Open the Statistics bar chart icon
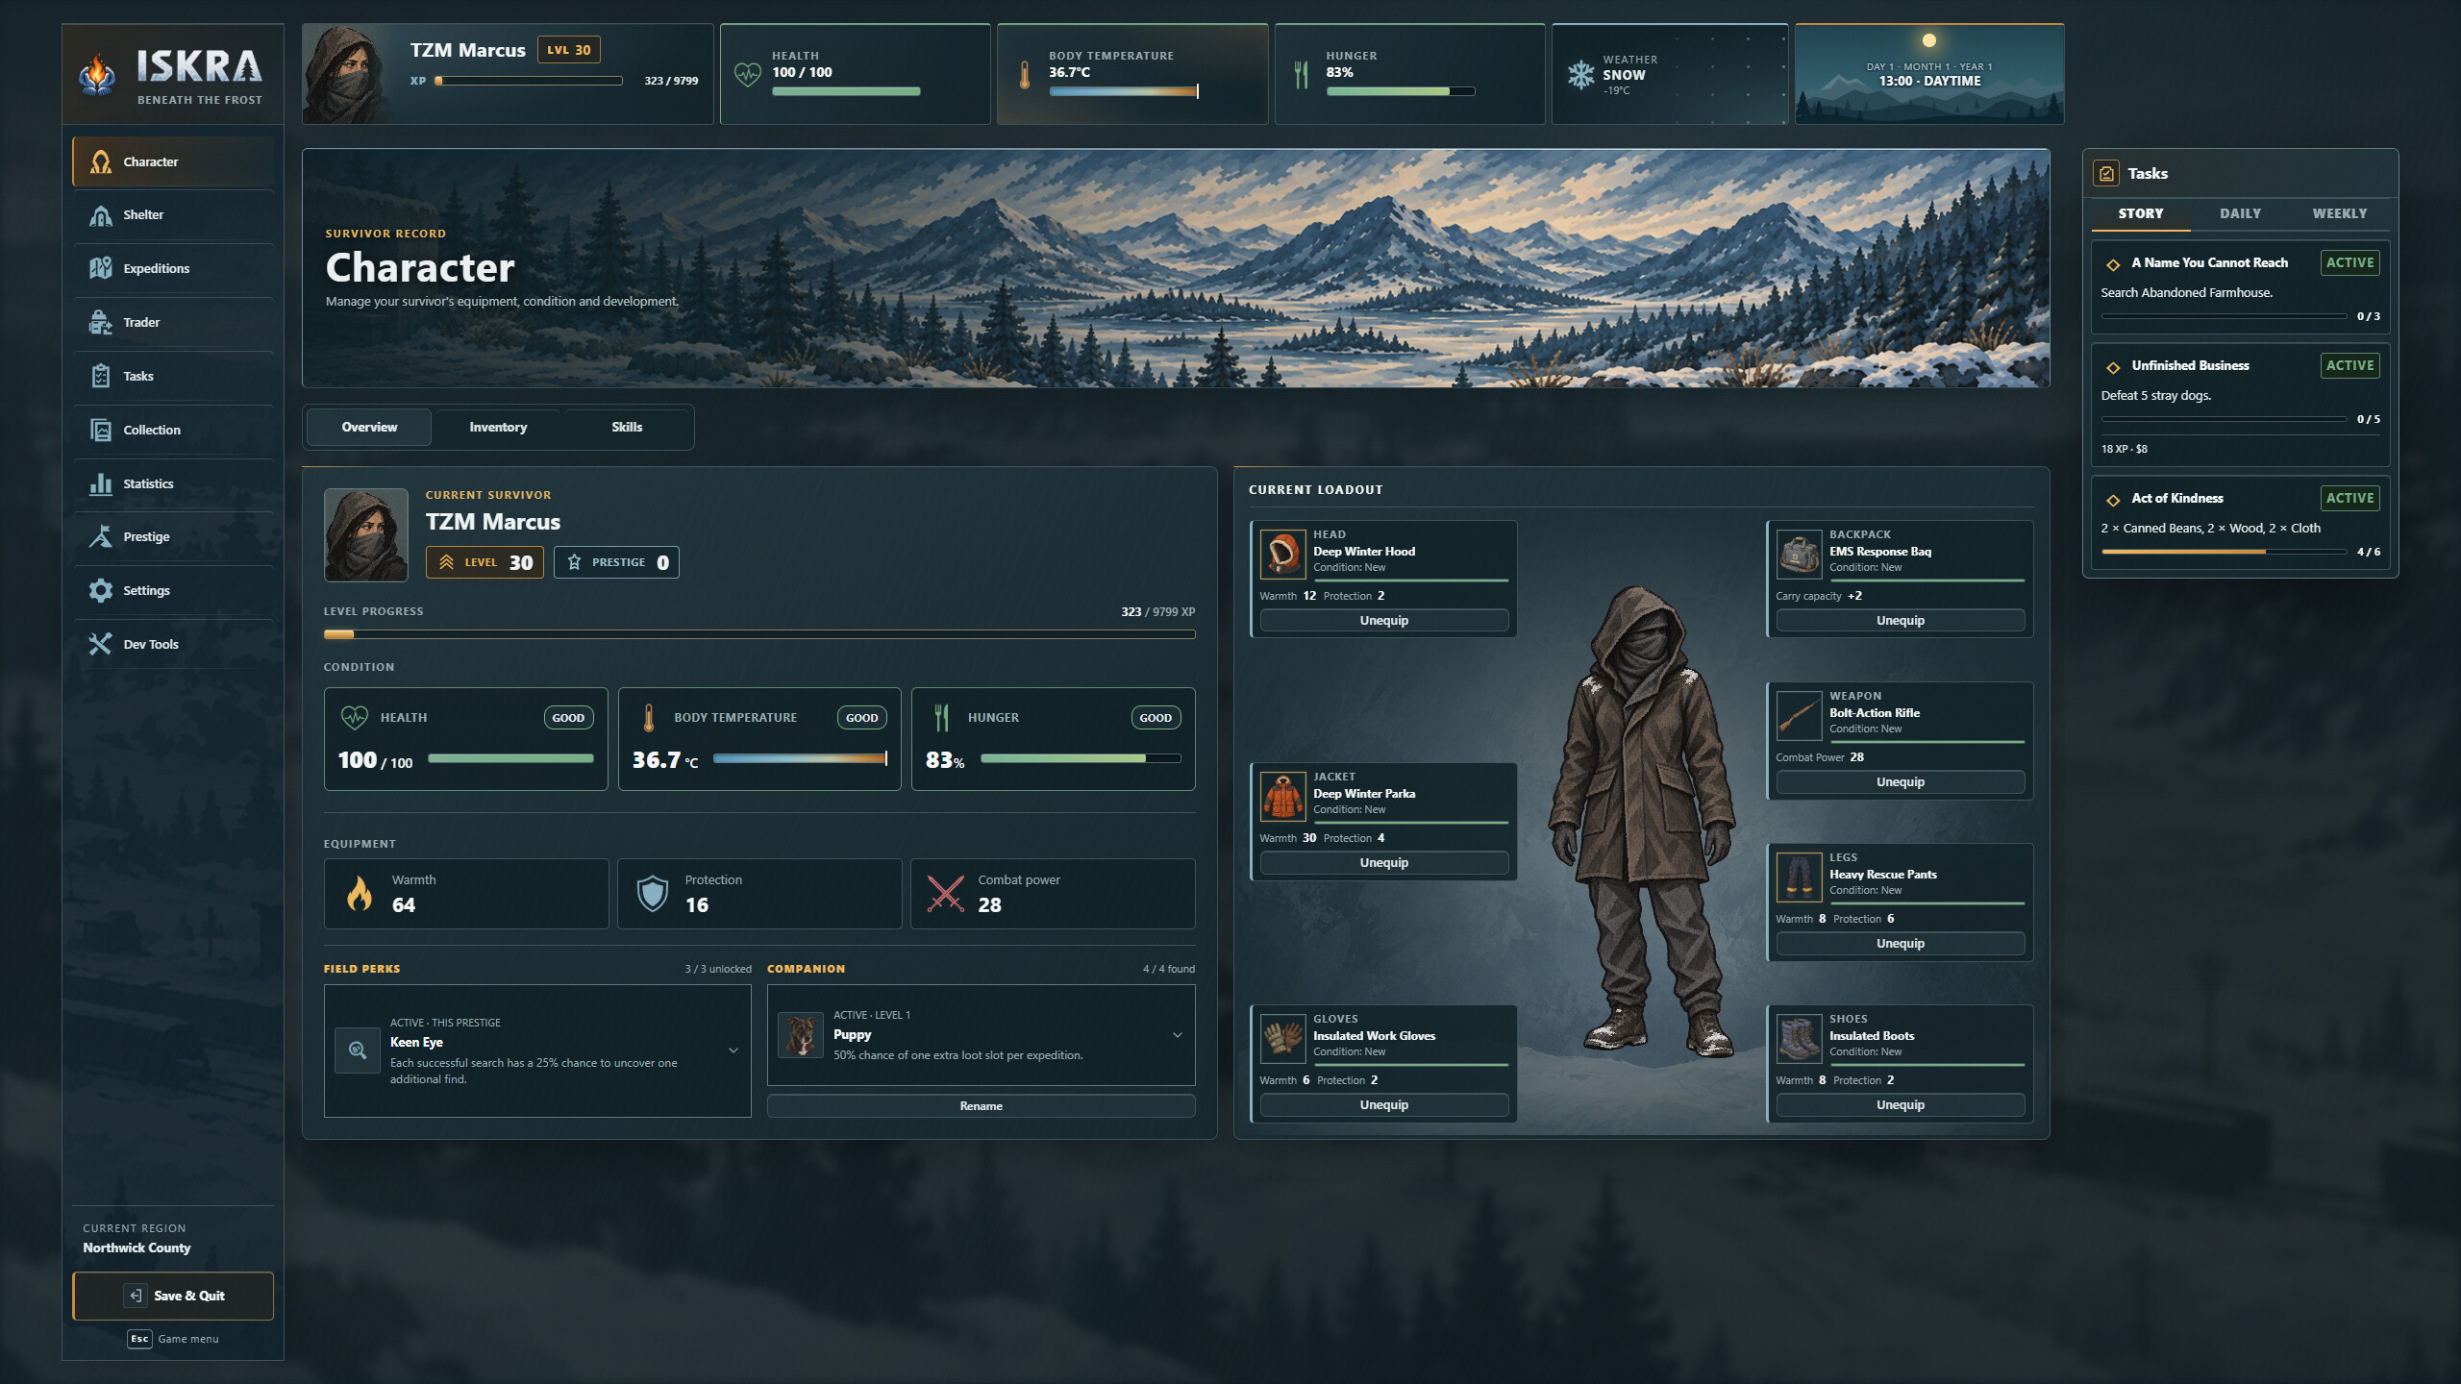The width and height of the screenshot is (2461, 1384). pos(100,483)
